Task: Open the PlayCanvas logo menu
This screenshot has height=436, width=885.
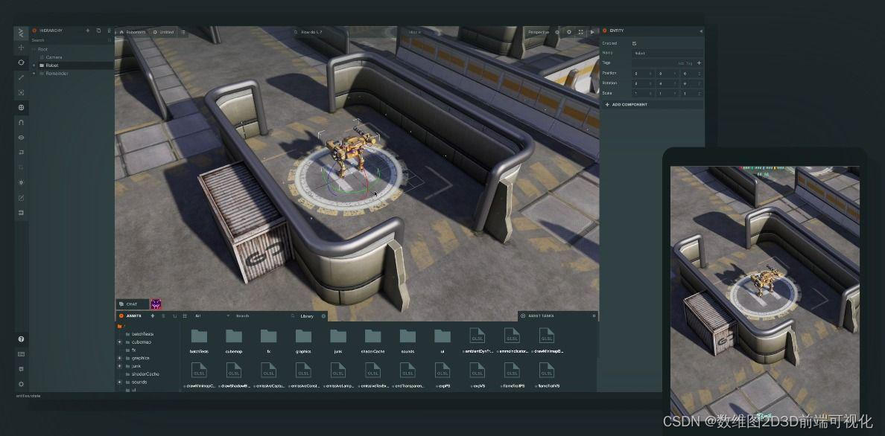Action: [x=22, y=32]
